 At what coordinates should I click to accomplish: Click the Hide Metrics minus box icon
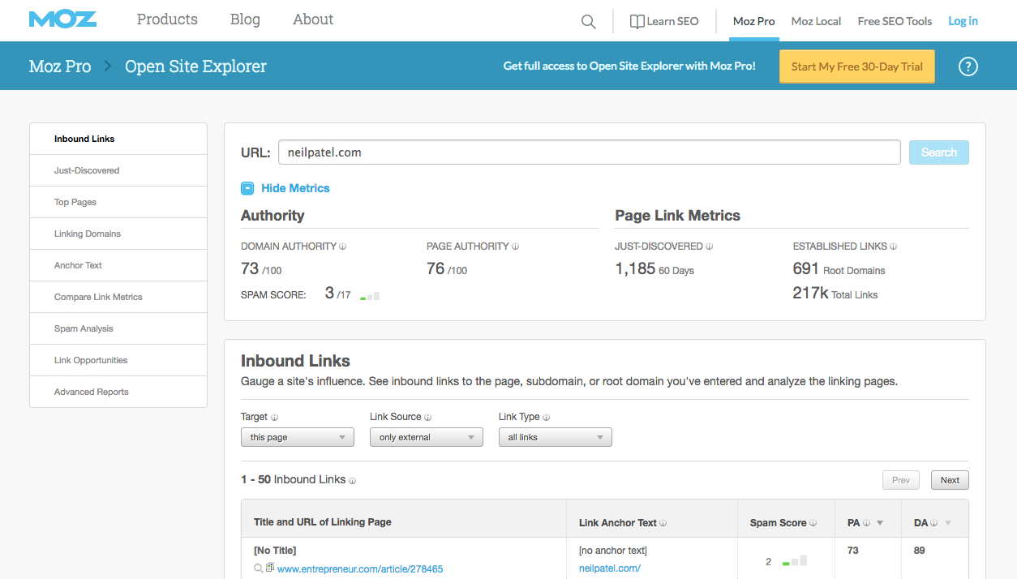(x=247, y=188)
